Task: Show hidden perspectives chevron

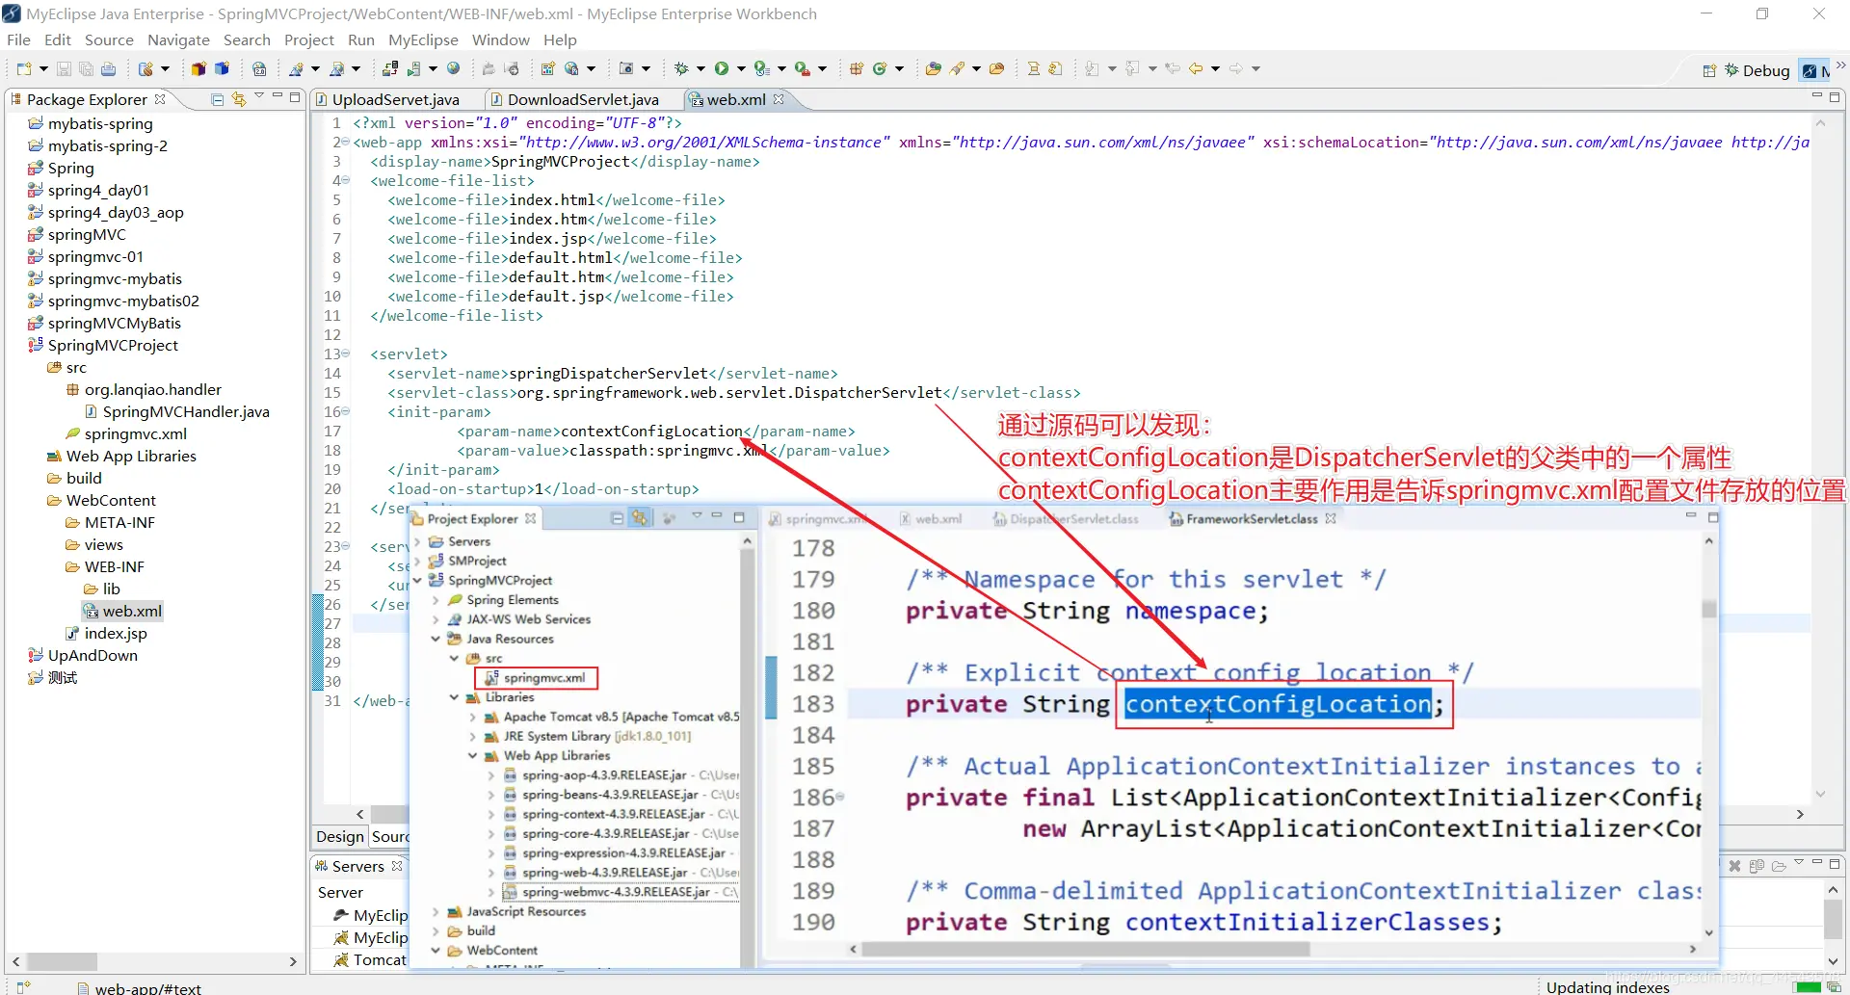Action: tap(1840, 67)
